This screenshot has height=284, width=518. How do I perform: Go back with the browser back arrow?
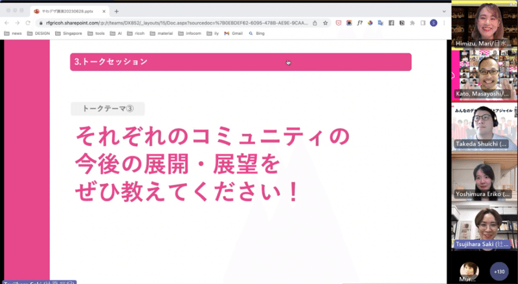pos(7,23)
